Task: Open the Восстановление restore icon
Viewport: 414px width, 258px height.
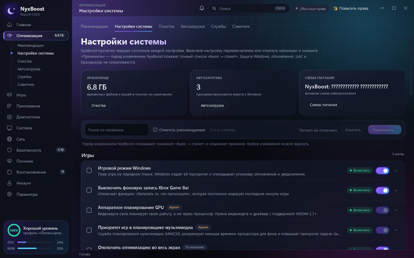Action: [10, 172]
